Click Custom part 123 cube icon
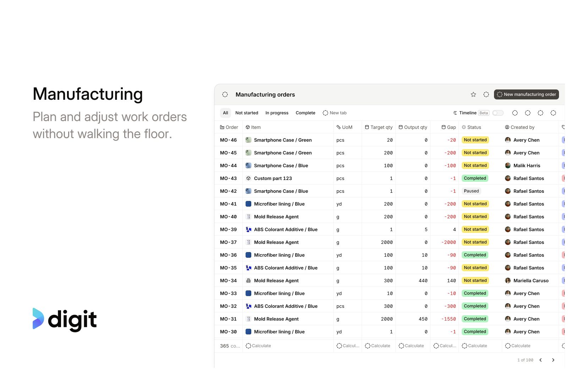The image size is (587, 382). pos(248,178)
